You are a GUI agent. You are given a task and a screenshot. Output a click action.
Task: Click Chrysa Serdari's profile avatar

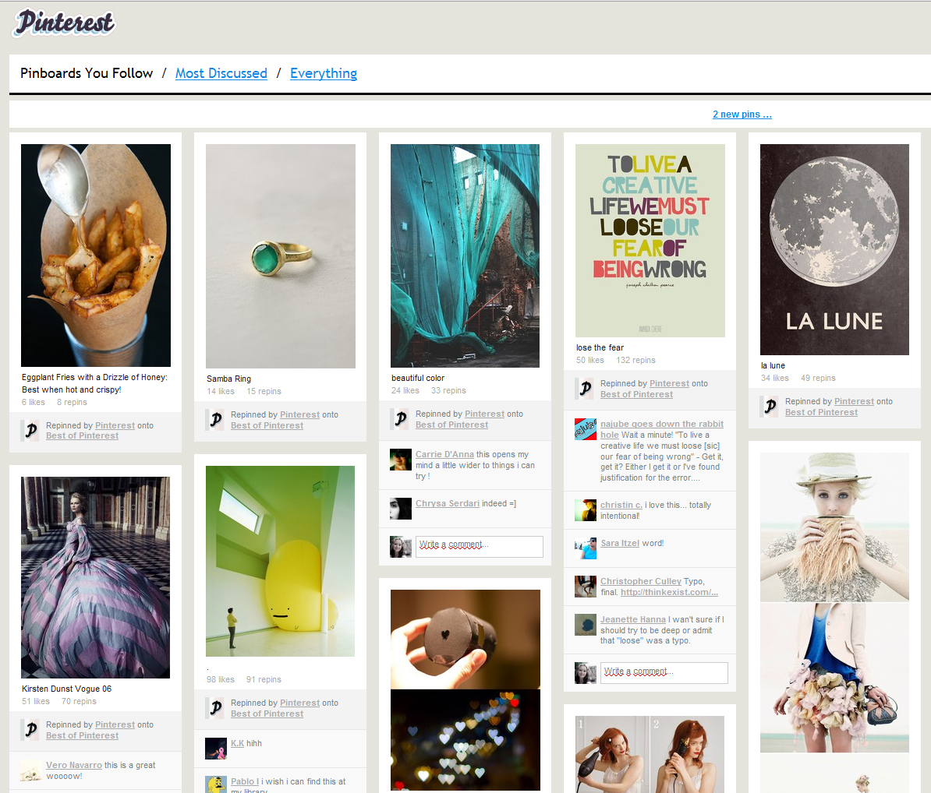point(401,509)
